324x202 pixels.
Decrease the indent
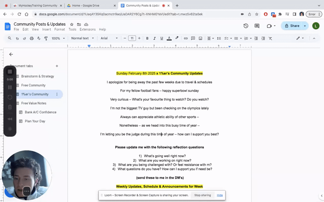(x=256, y=38)
